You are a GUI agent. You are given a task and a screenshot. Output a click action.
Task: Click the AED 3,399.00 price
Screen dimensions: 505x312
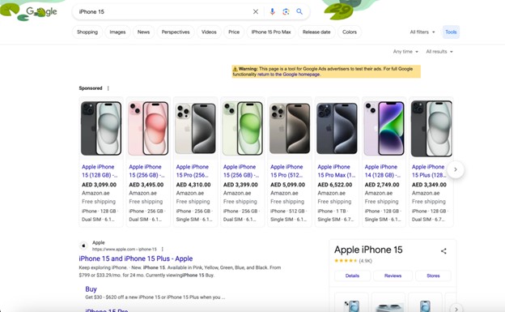(240, 185)
